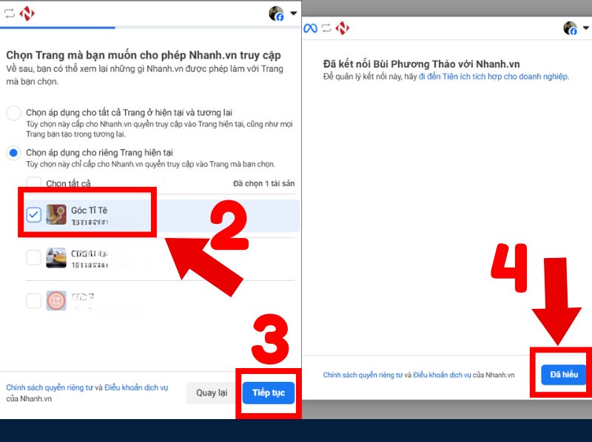
Task: Open 'Chính sách quyền riêng tư' link in right dialog
Action: (x=363, y=375)
